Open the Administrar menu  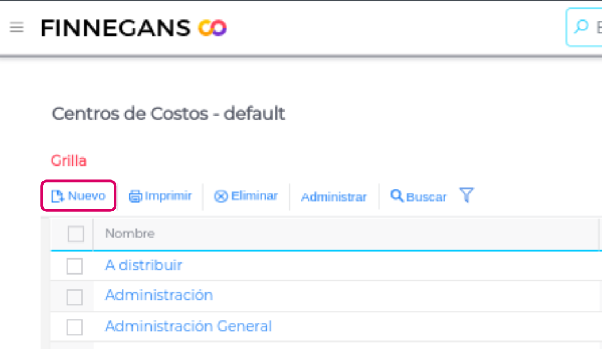(x=333, y=197)
